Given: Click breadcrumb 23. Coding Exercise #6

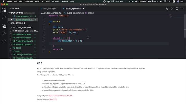Looking at the screenshot, I should [x=51, y=13].
